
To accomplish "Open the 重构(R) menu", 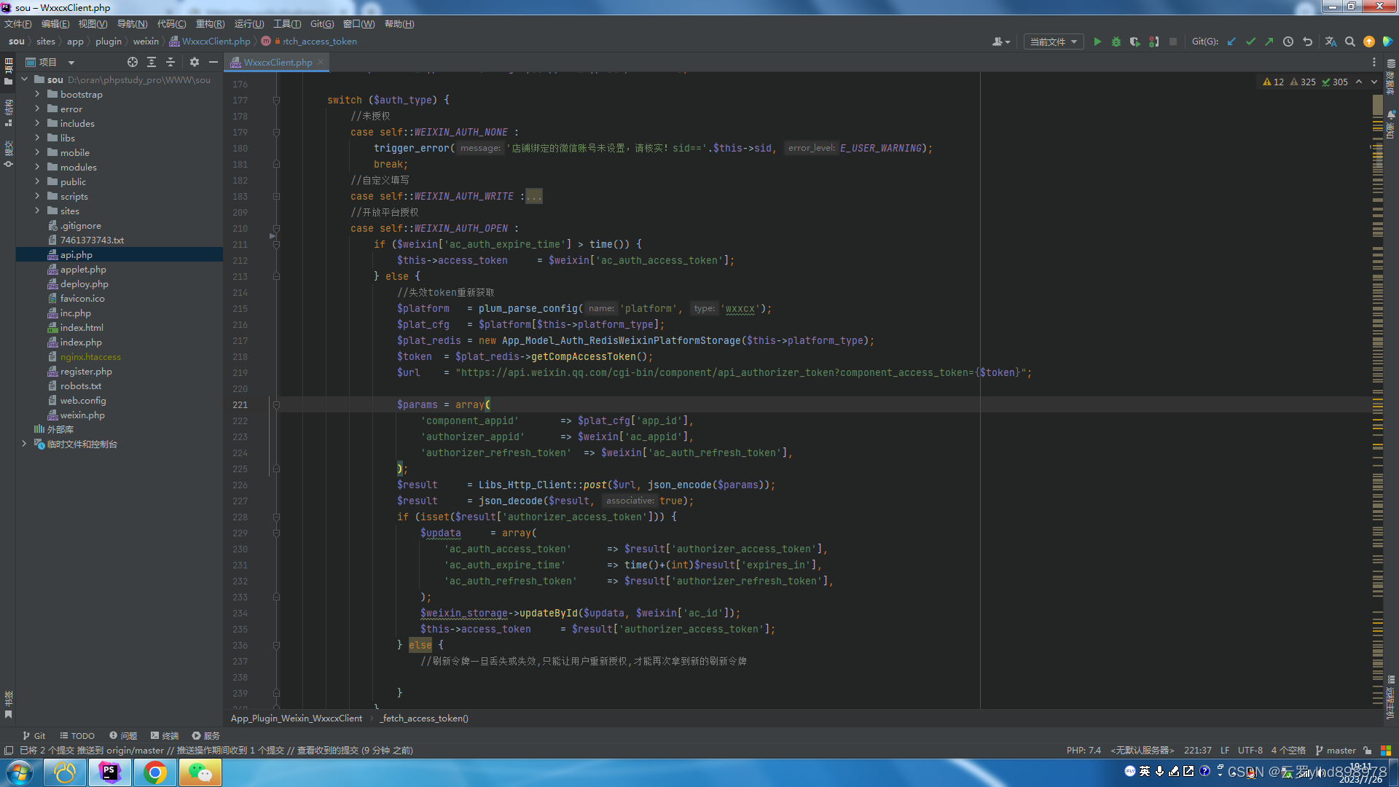I will coord(210,24).
